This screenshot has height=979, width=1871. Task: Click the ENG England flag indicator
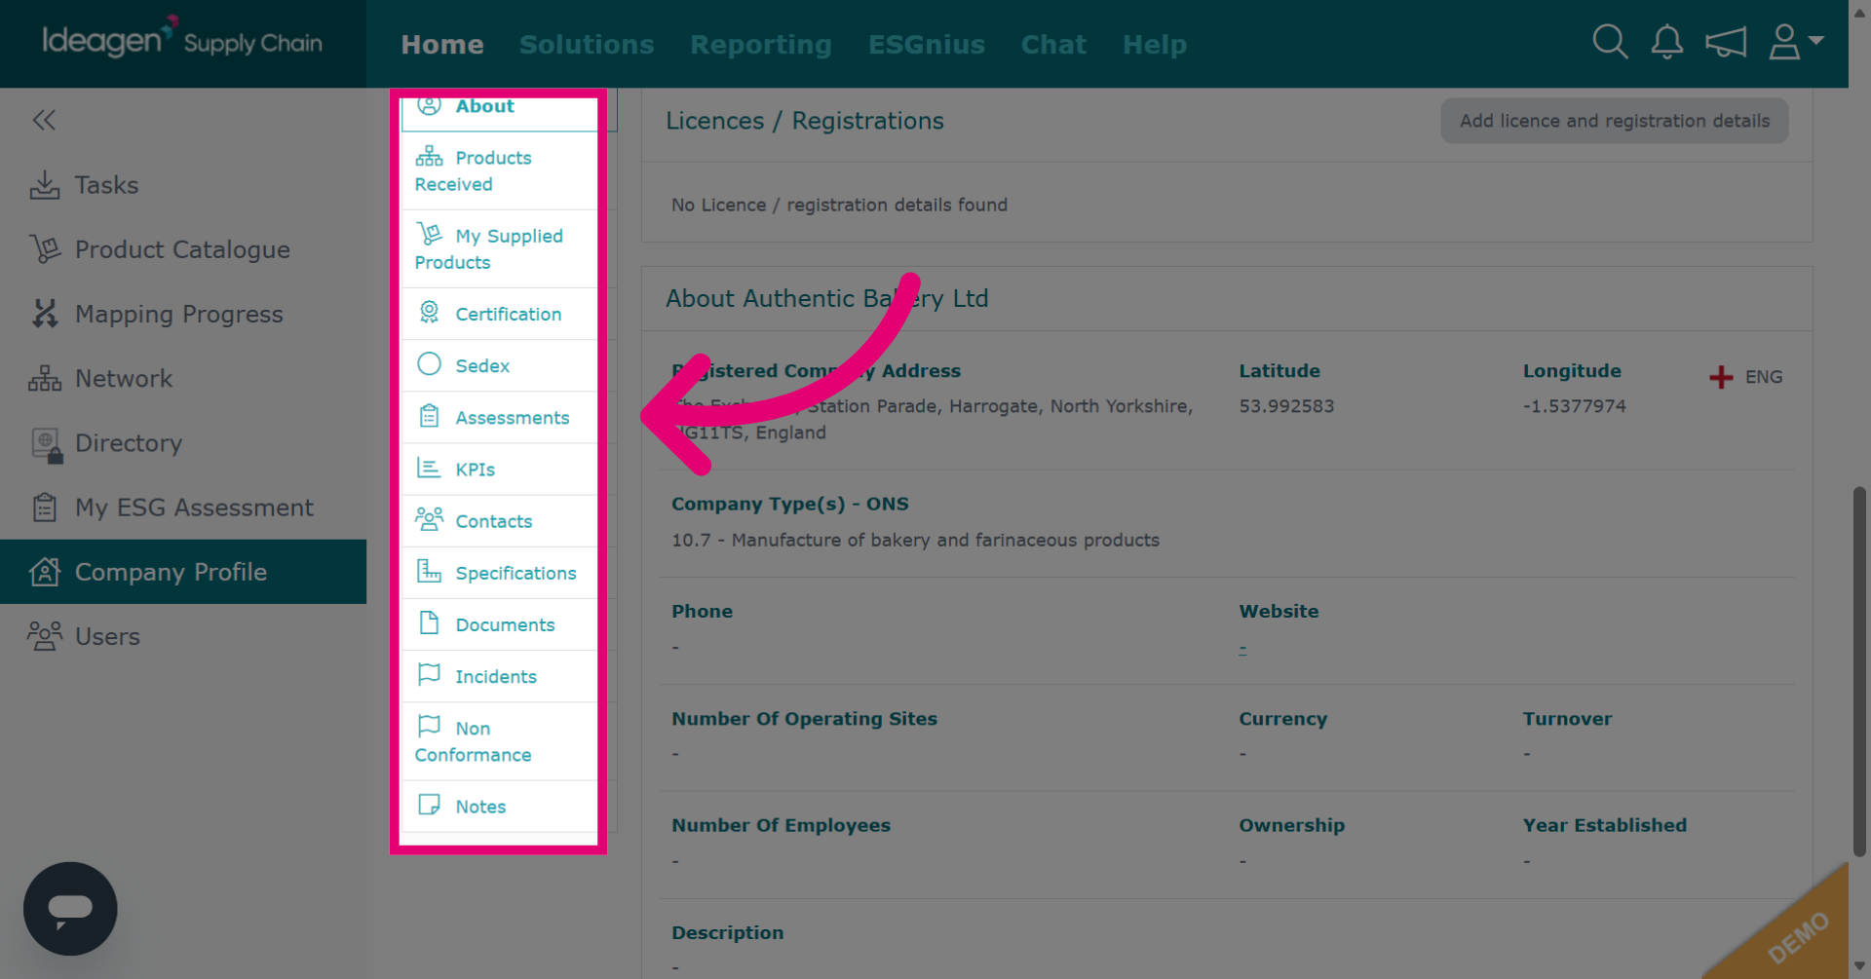tap(1746, 377)
